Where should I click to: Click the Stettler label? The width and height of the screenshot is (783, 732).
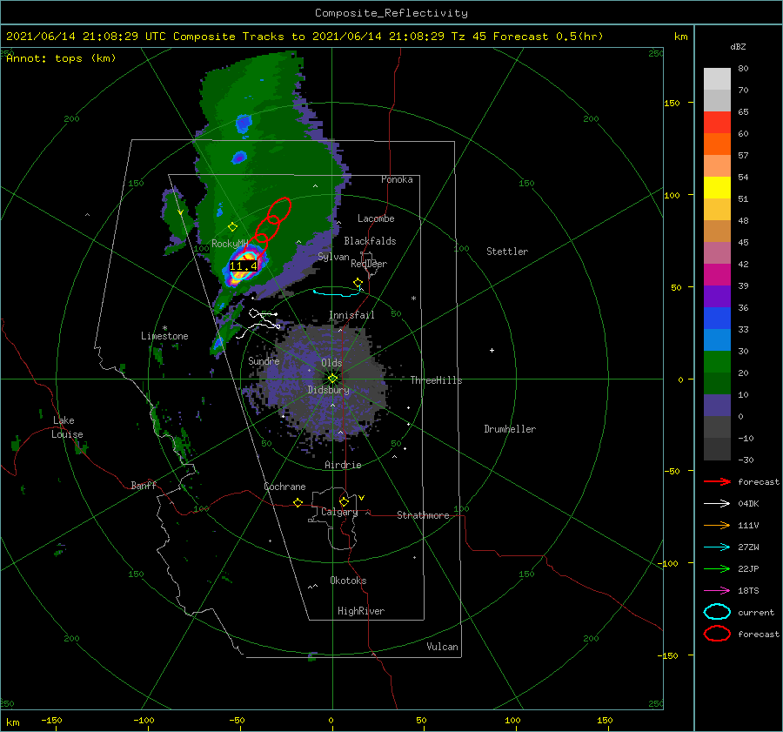click(x=507, y=252)
